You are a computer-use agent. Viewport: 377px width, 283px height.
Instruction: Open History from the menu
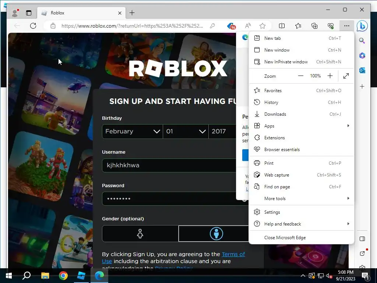tap(301, 102)
